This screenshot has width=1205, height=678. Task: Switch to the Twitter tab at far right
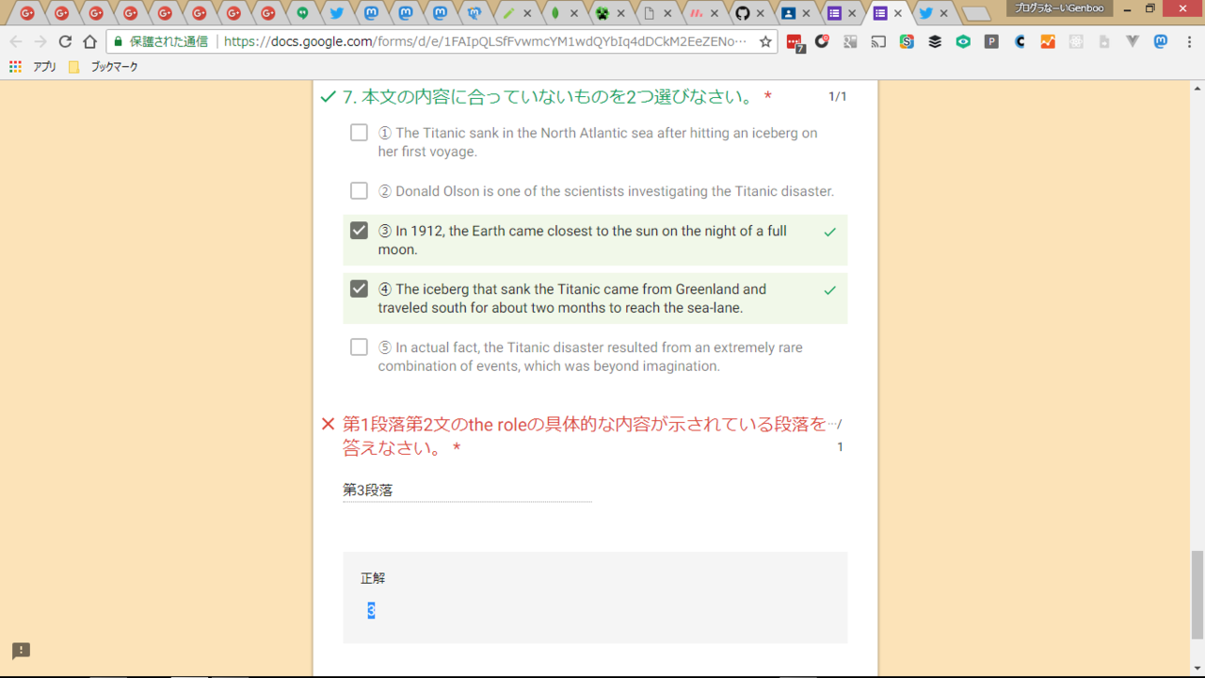[926, 13]
